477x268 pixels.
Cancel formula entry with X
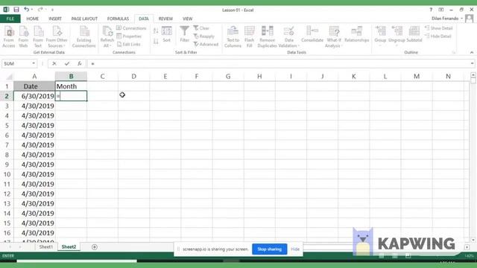click(x=54, y=63)
